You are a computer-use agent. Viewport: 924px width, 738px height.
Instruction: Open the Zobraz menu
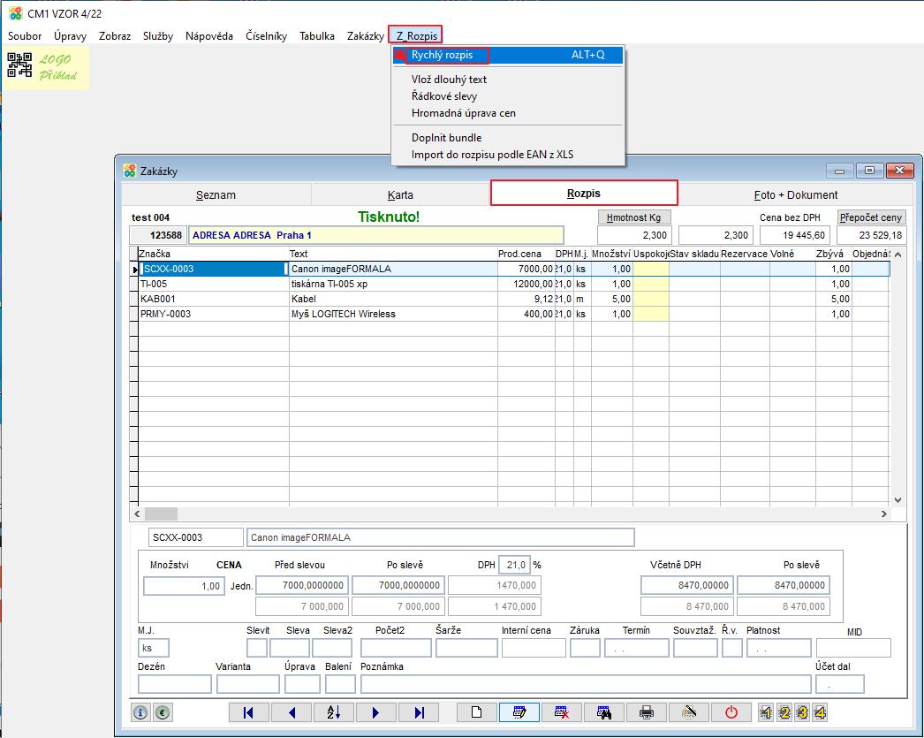pos(115,36)
